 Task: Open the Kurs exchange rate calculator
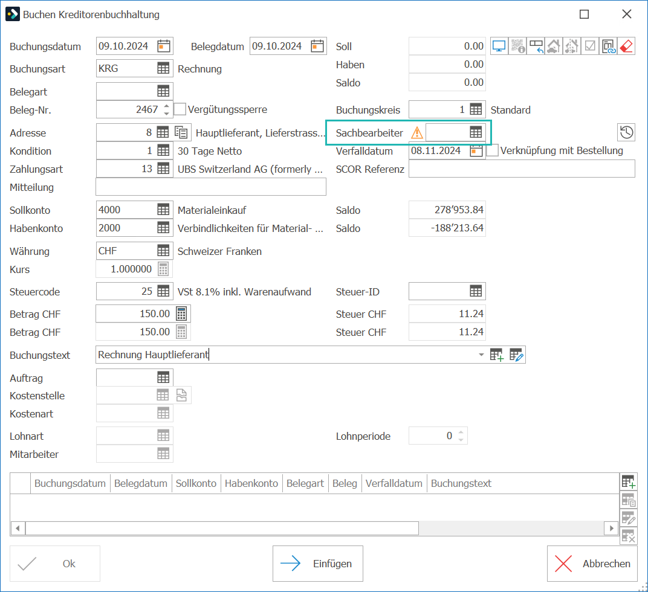[x=163, y=269]
